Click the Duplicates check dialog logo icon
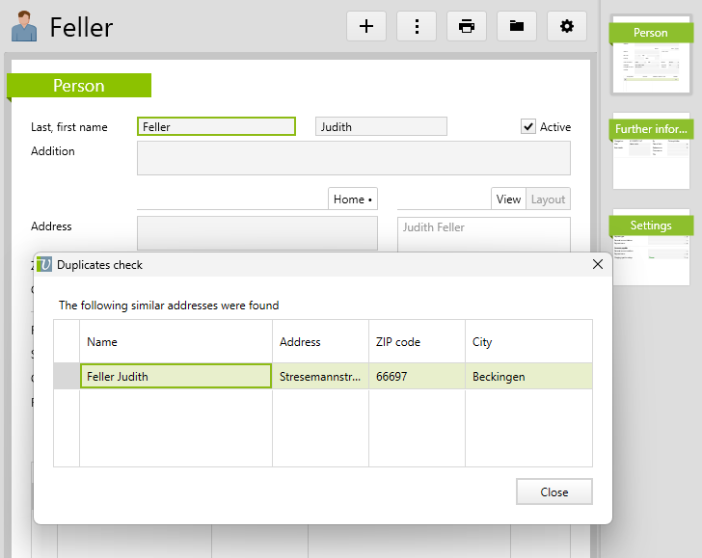Screen dimensions: 702x558 click(x=44, y=264)
